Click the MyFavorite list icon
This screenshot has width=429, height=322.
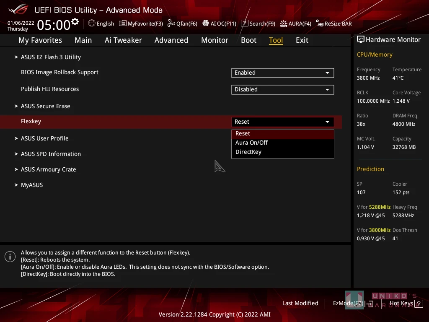pyautogui.click(x=123, y=23)
